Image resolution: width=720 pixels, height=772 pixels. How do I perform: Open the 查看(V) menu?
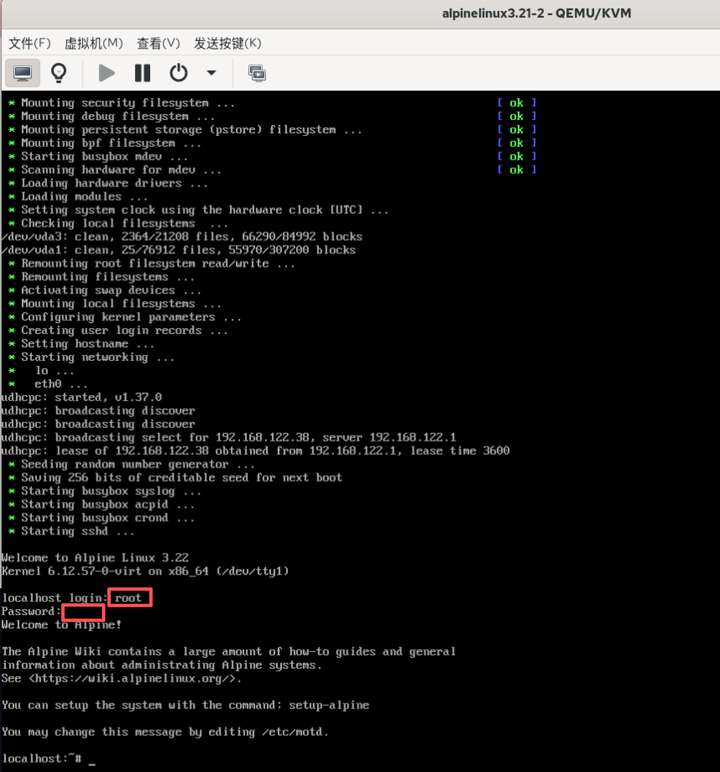(158, 43)
